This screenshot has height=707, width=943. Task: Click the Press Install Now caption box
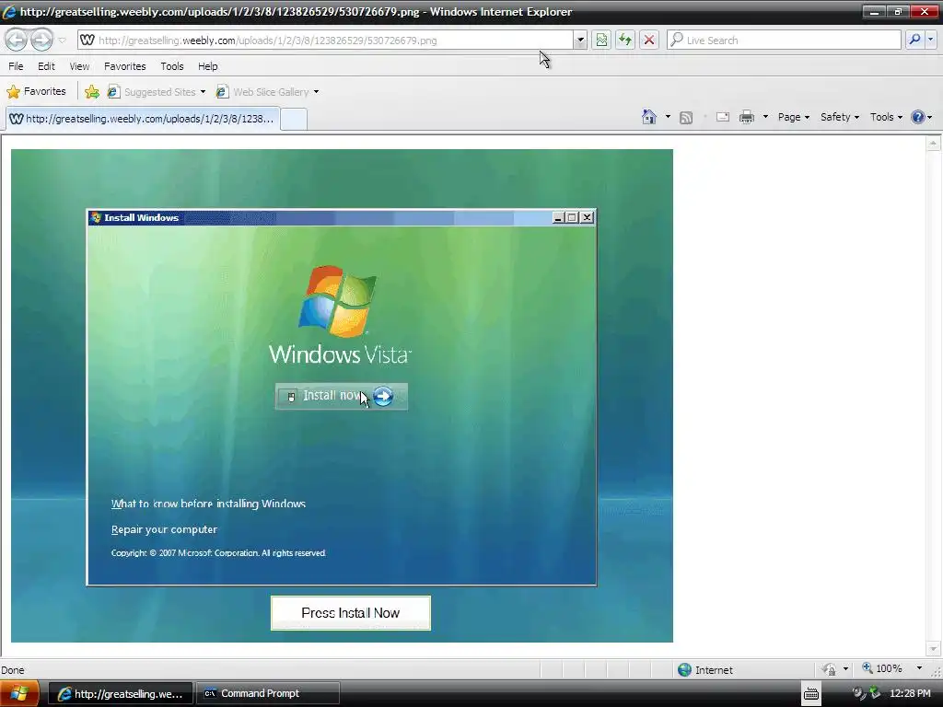[x=351, y=612]
